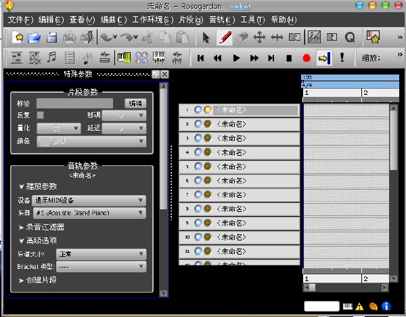Close the 特殊参数 panel with X
Screen dimensions: 406x317
[164, 75]
